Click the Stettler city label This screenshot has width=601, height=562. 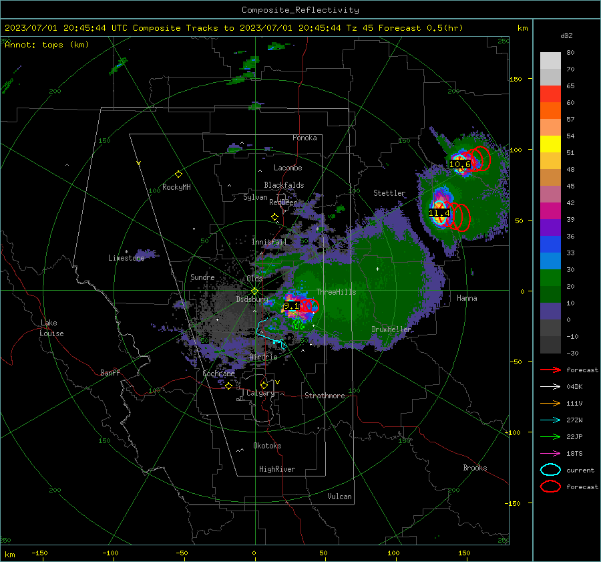click(389, 193)
